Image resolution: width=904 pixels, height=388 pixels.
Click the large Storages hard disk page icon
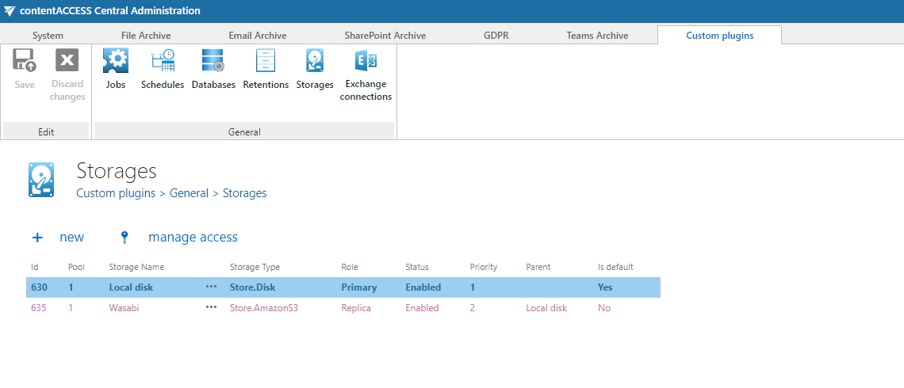[x=41, y=181]
